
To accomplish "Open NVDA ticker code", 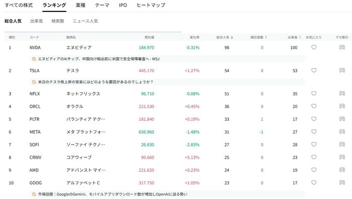I will click(35, 48).
